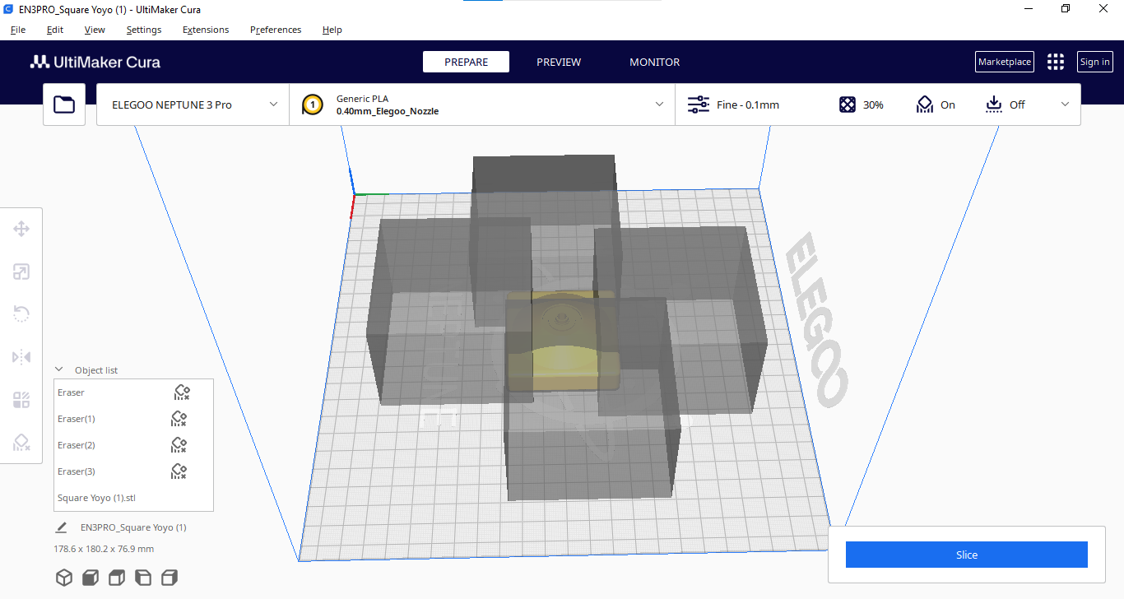Open the Generic PLA material dropdown
The width and height of the screenshot is (1124, 599).
481,104
